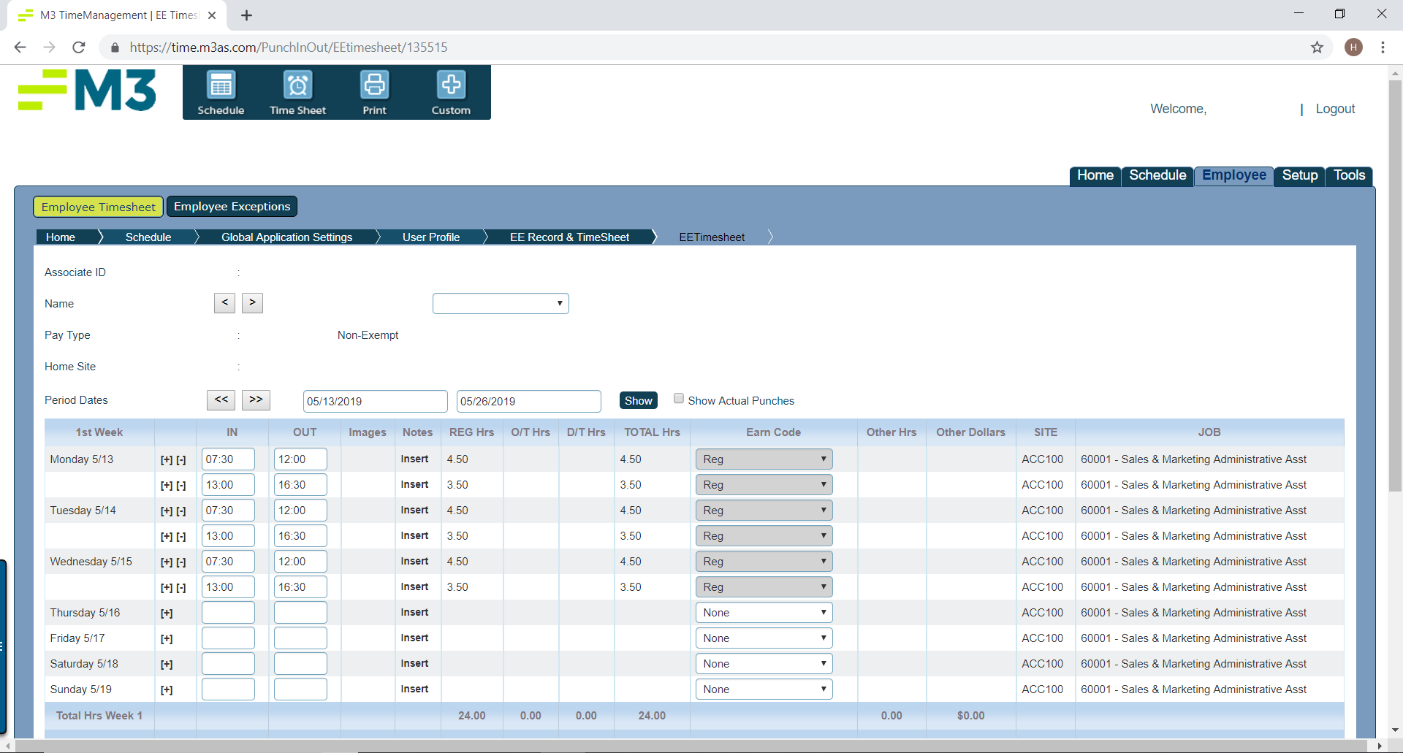This screenshot has width=1403, height=753.
Task: Reload the page in browser
Action: tap(79, 47)
